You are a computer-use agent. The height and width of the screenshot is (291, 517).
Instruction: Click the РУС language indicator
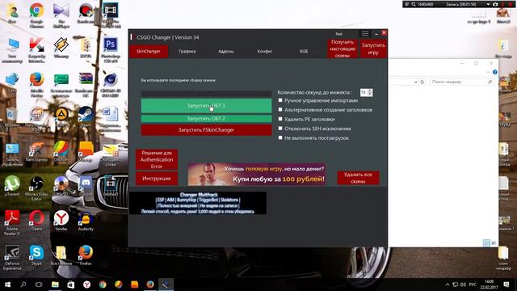(473, 285)
